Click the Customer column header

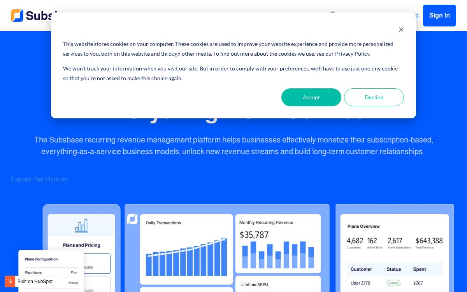pyautogui.click(x=361, y=269)
